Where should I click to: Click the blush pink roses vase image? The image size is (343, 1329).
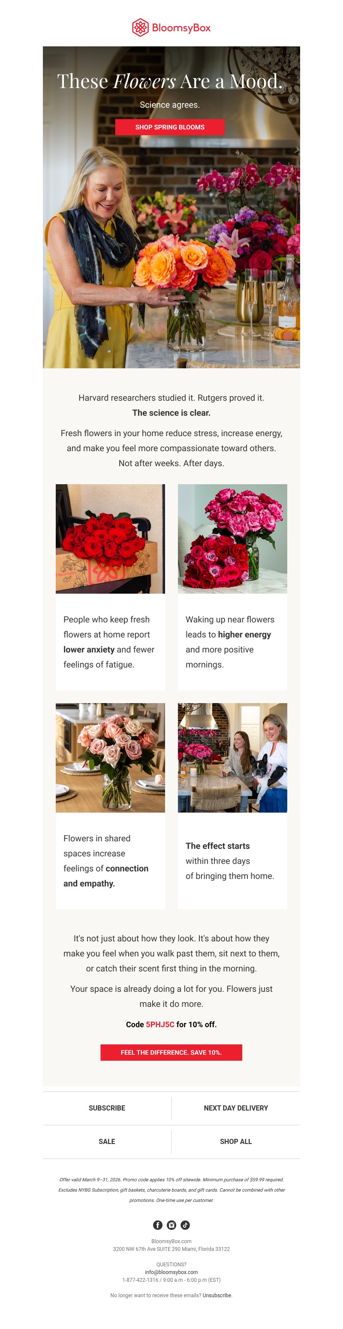pyautogui.click(x=110, y=758)
